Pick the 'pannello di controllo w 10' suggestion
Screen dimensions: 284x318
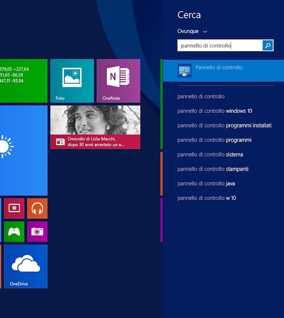[207, 198]
